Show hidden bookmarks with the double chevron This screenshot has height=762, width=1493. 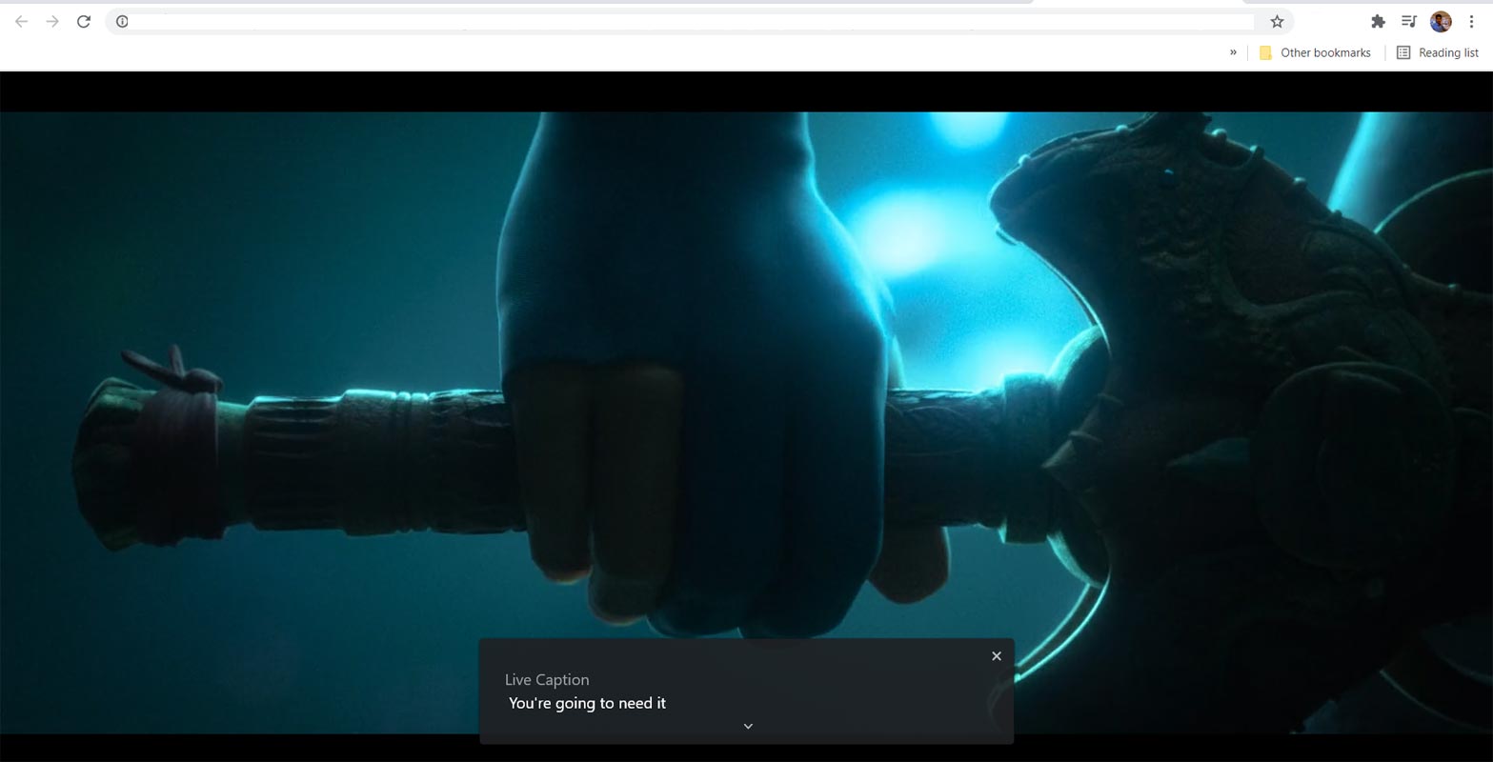click(1233, 52)
